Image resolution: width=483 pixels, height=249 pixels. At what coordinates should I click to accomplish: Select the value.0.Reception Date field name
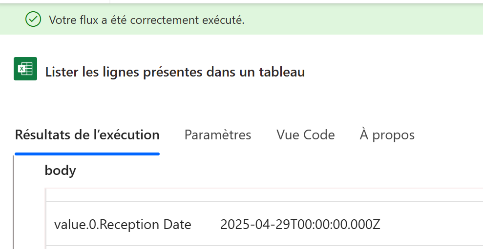pos(123,225)
